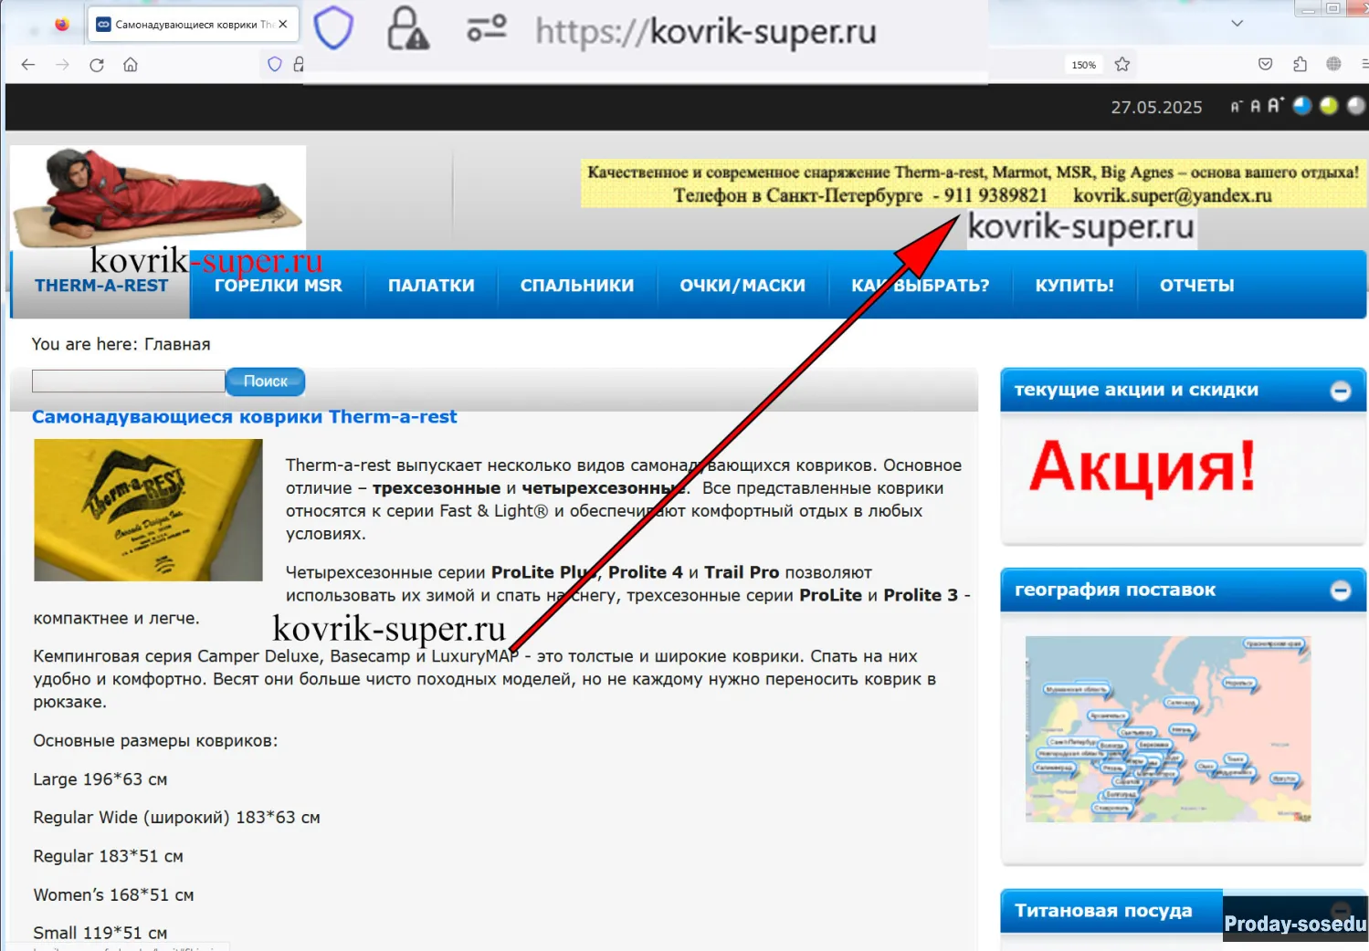This screenshot has width=1369, height=951.
Task: Open the СПАЛЬНИКИ menu item
Action: coord(576,286)
